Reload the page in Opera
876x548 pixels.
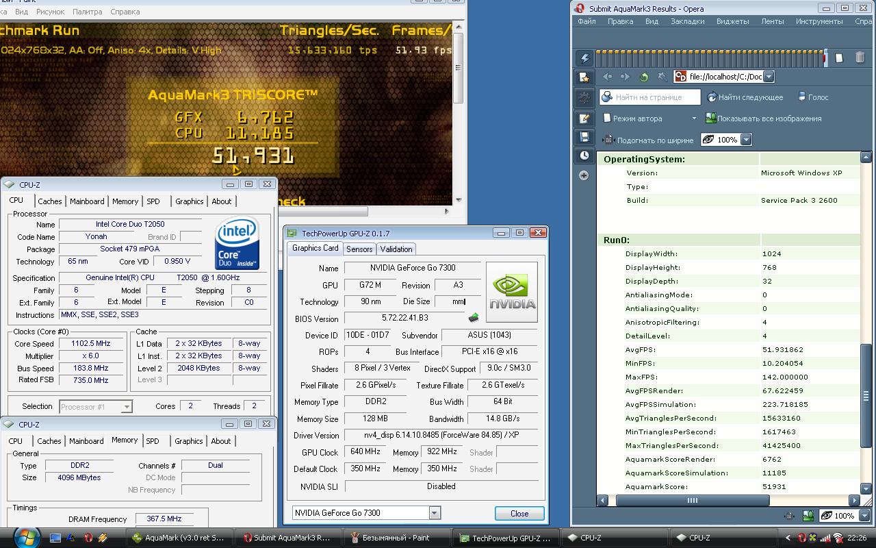click(x=643, y=77)
